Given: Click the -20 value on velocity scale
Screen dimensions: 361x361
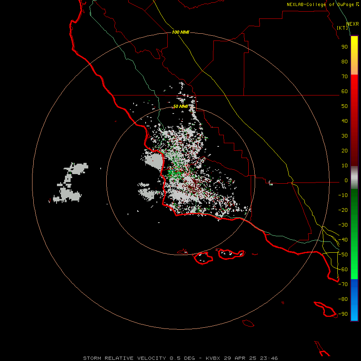Looking at the screenshot, I should point(343,210).
